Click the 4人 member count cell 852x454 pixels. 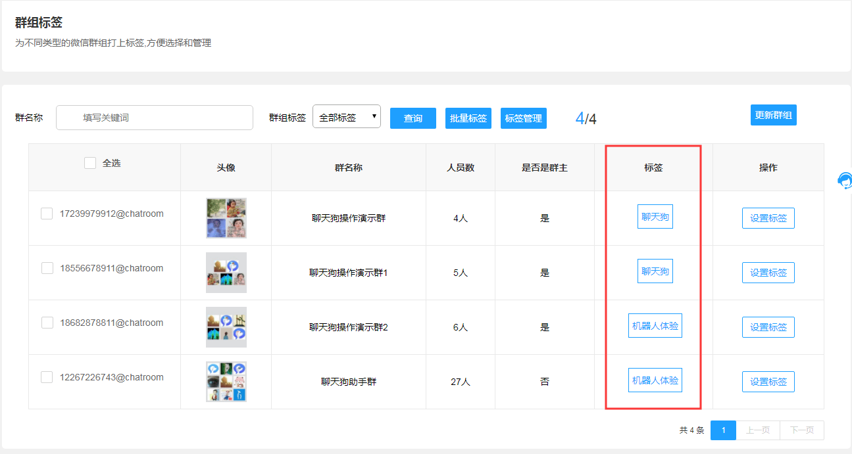click(461, 218)
